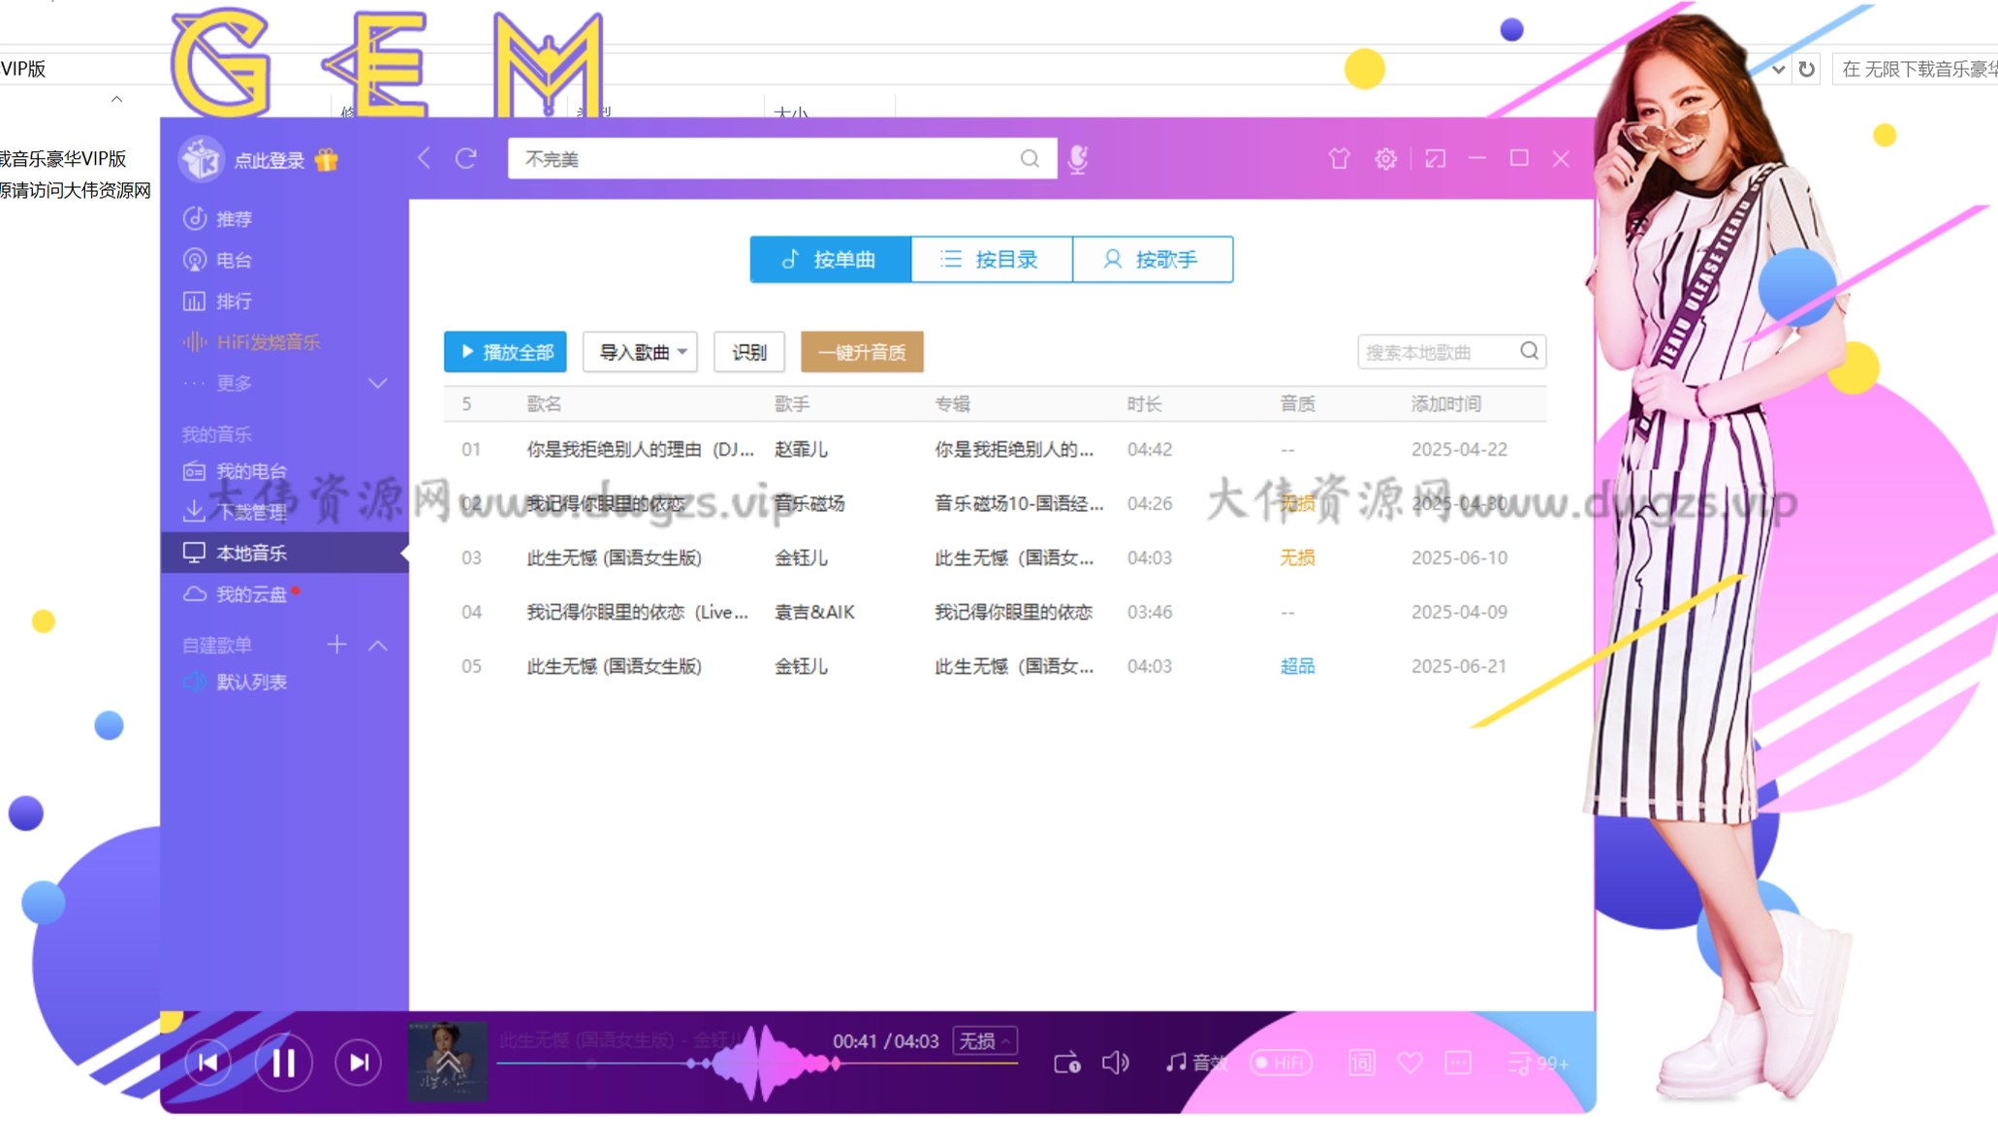Open the skin shirt icon
This screenshot has width=1998, height=1146.
[1339, 158]
